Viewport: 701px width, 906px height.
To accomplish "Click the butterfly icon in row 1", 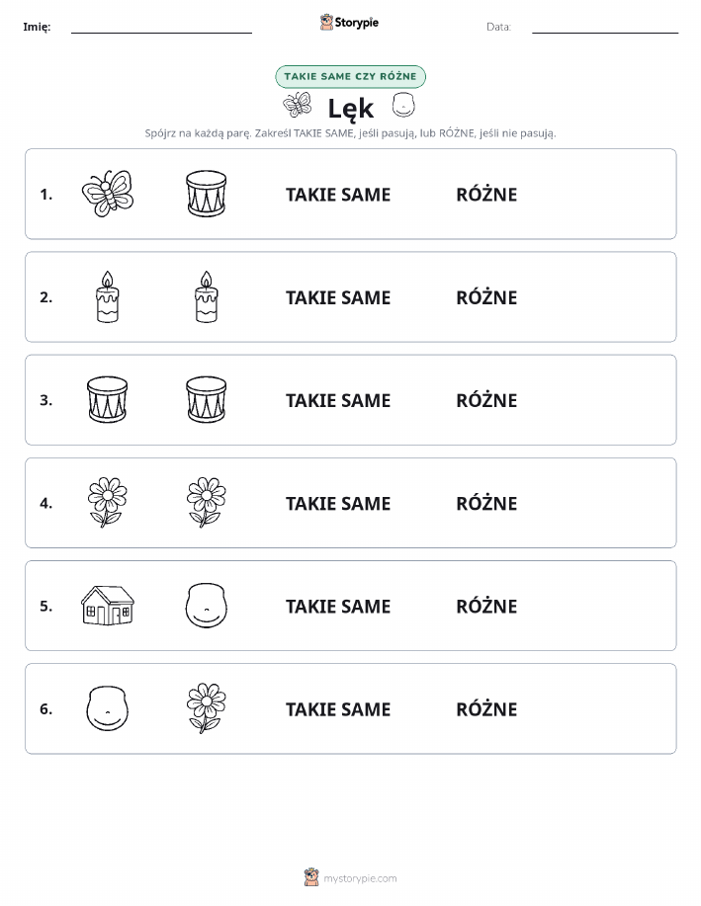I will coord(108,194).
